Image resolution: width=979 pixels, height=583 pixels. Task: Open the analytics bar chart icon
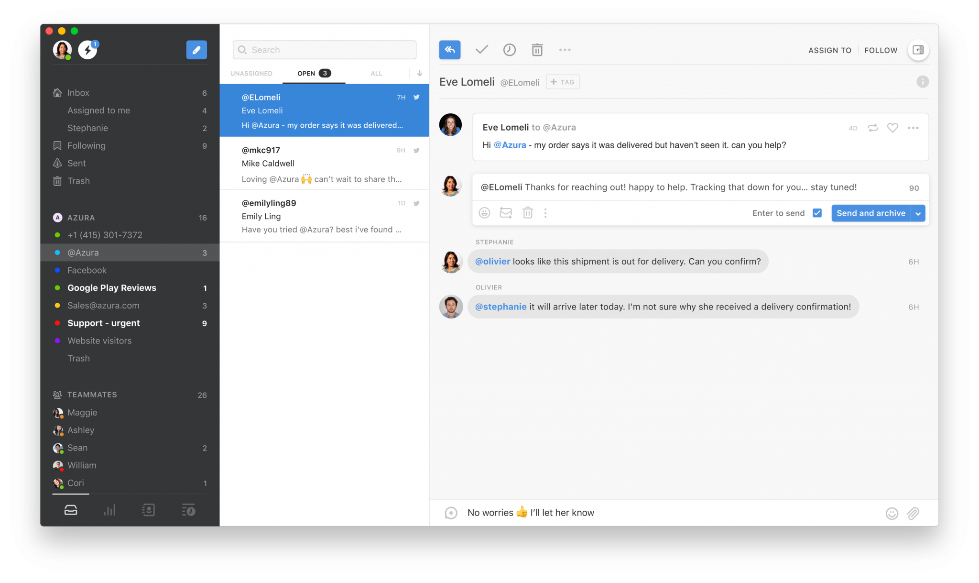109,510
